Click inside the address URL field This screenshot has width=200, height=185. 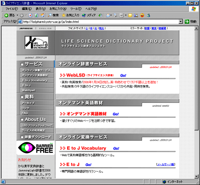pos(100,22)
